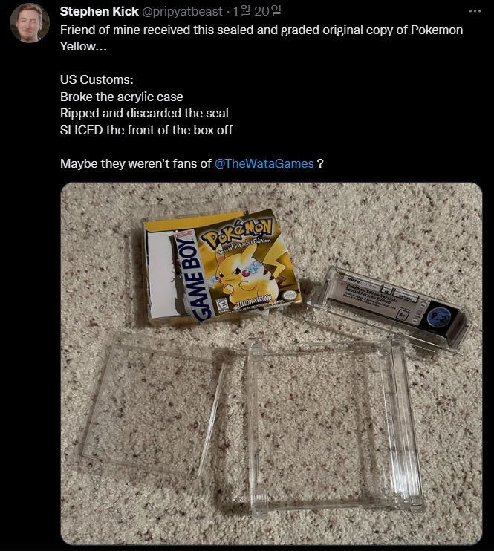Viewport: 494px width, 551px height.
Task: Open the tweet's more options ellipsis menu
Action: (475, 11)
